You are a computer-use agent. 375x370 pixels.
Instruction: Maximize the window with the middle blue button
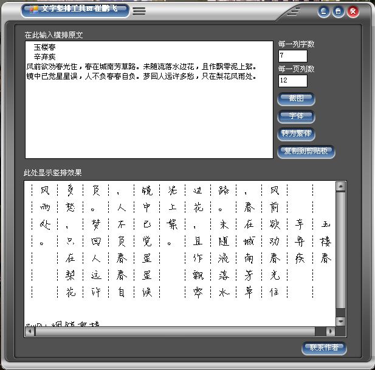[339, 11]
